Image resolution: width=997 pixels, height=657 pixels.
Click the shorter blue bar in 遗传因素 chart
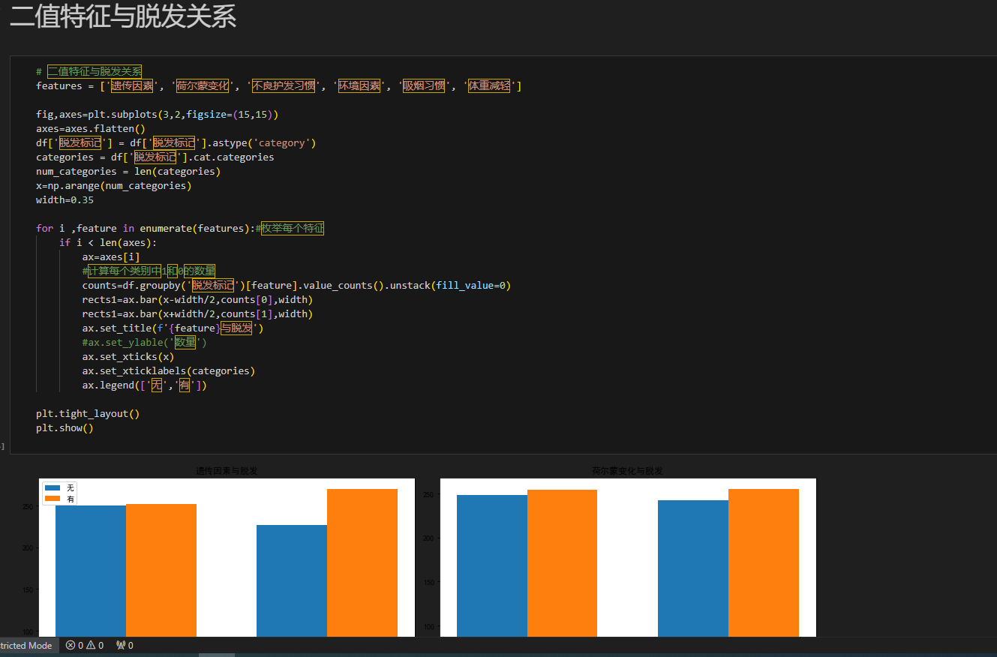click(x=292, y=580)
